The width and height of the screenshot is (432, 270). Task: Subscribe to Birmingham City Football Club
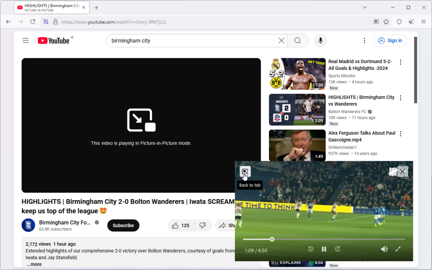pyautogui.click(x=123, y=225)
